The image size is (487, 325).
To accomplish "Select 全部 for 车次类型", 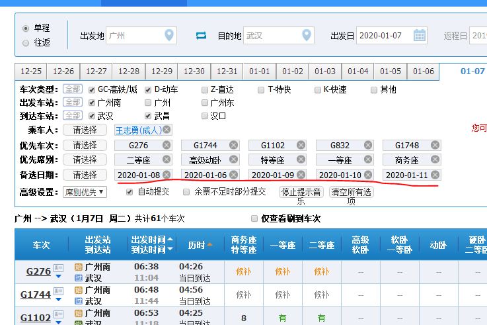I will 73,89.
